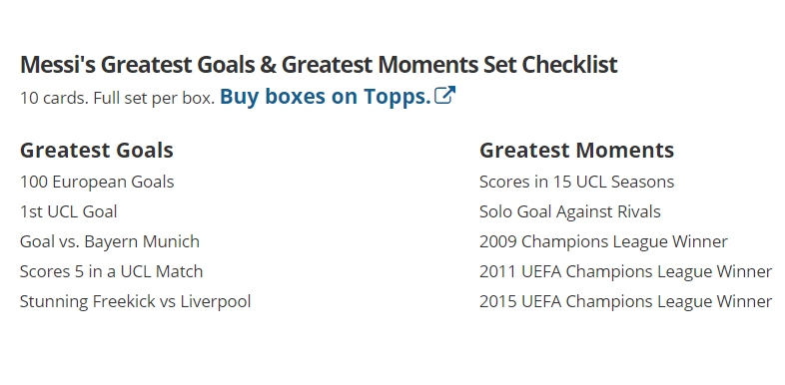Select 2011 UEFA Champions League Winner
This screenshot has width=785, height=385.
click(x=626, y=271)
